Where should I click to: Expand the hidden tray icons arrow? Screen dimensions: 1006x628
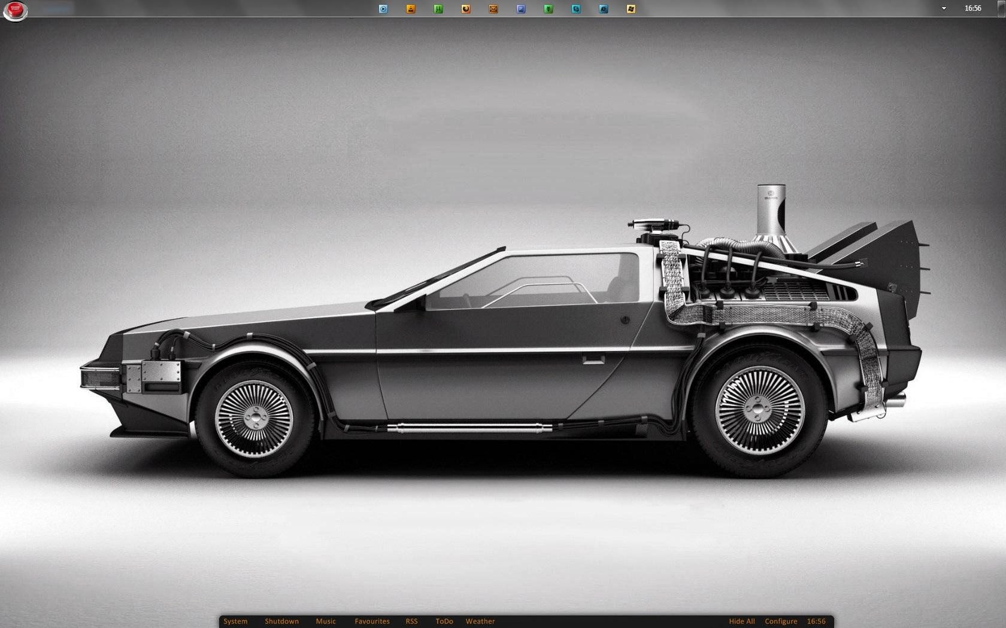944,8
